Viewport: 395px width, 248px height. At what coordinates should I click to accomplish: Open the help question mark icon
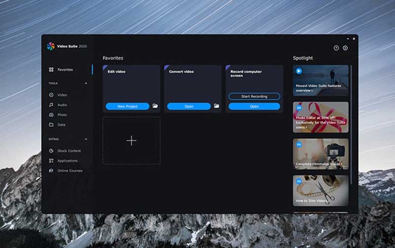336,48
